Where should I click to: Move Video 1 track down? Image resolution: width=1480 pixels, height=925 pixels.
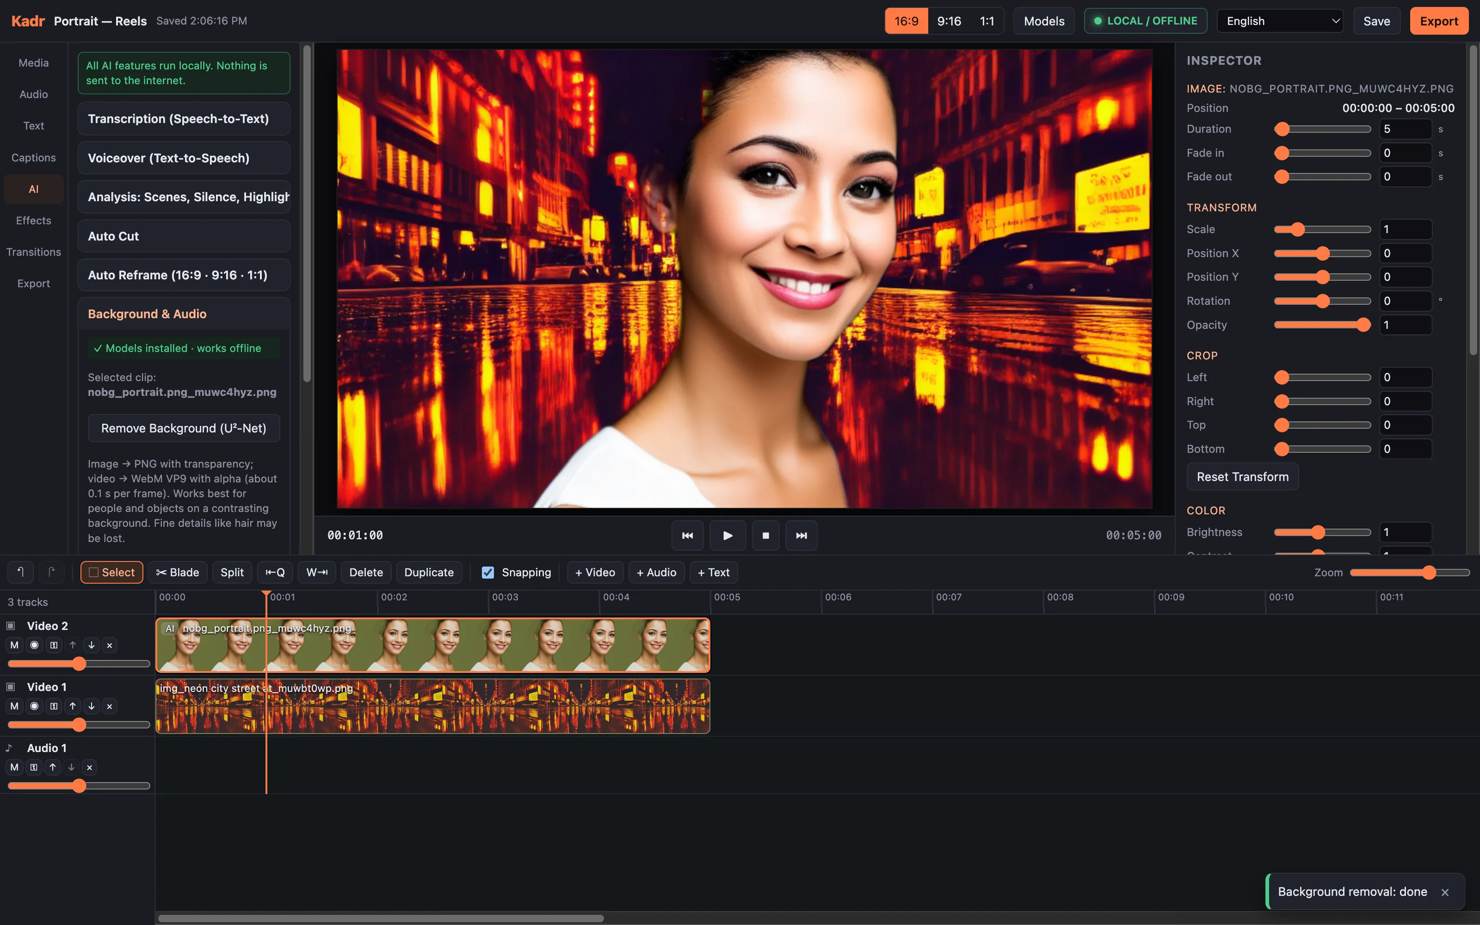pyautogui.click(x=91, y=706)
